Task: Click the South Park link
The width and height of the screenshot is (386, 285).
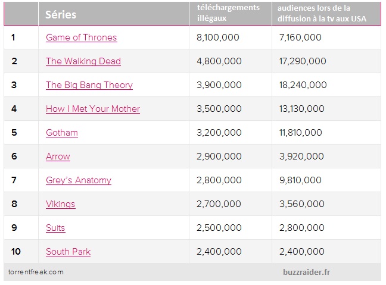Action: (68, 252)
